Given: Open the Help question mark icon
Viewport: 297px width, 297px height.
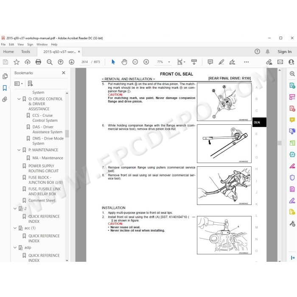Looking at the screenshot, I should point(257,51).
